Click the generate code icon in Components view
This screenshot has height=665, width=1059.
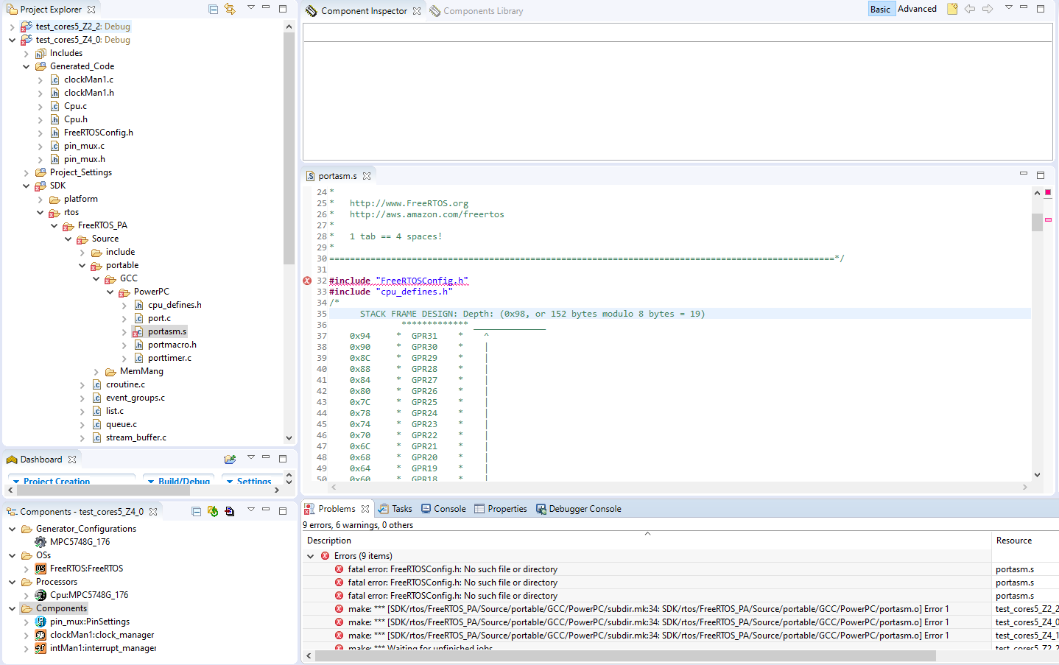213,511
